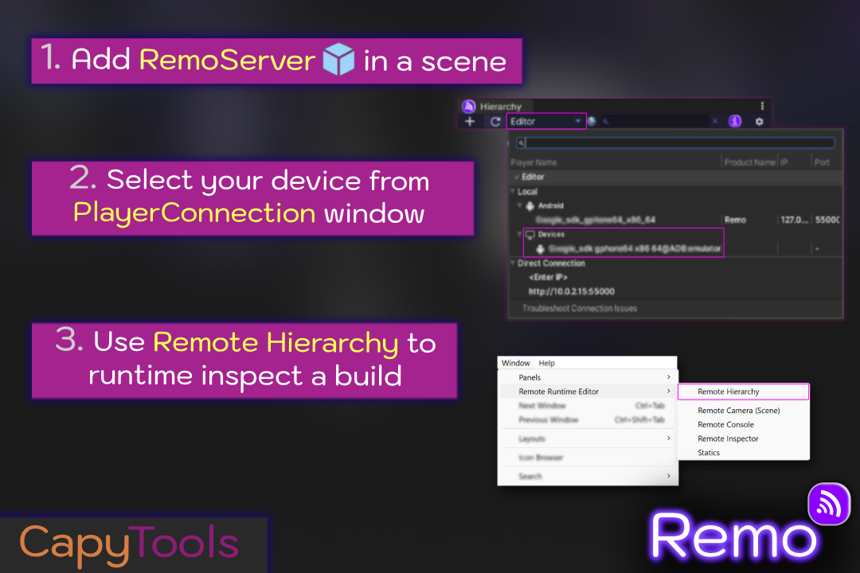Click the Port column header
This screenshot has width=860, height=573.
pos(822,162)
